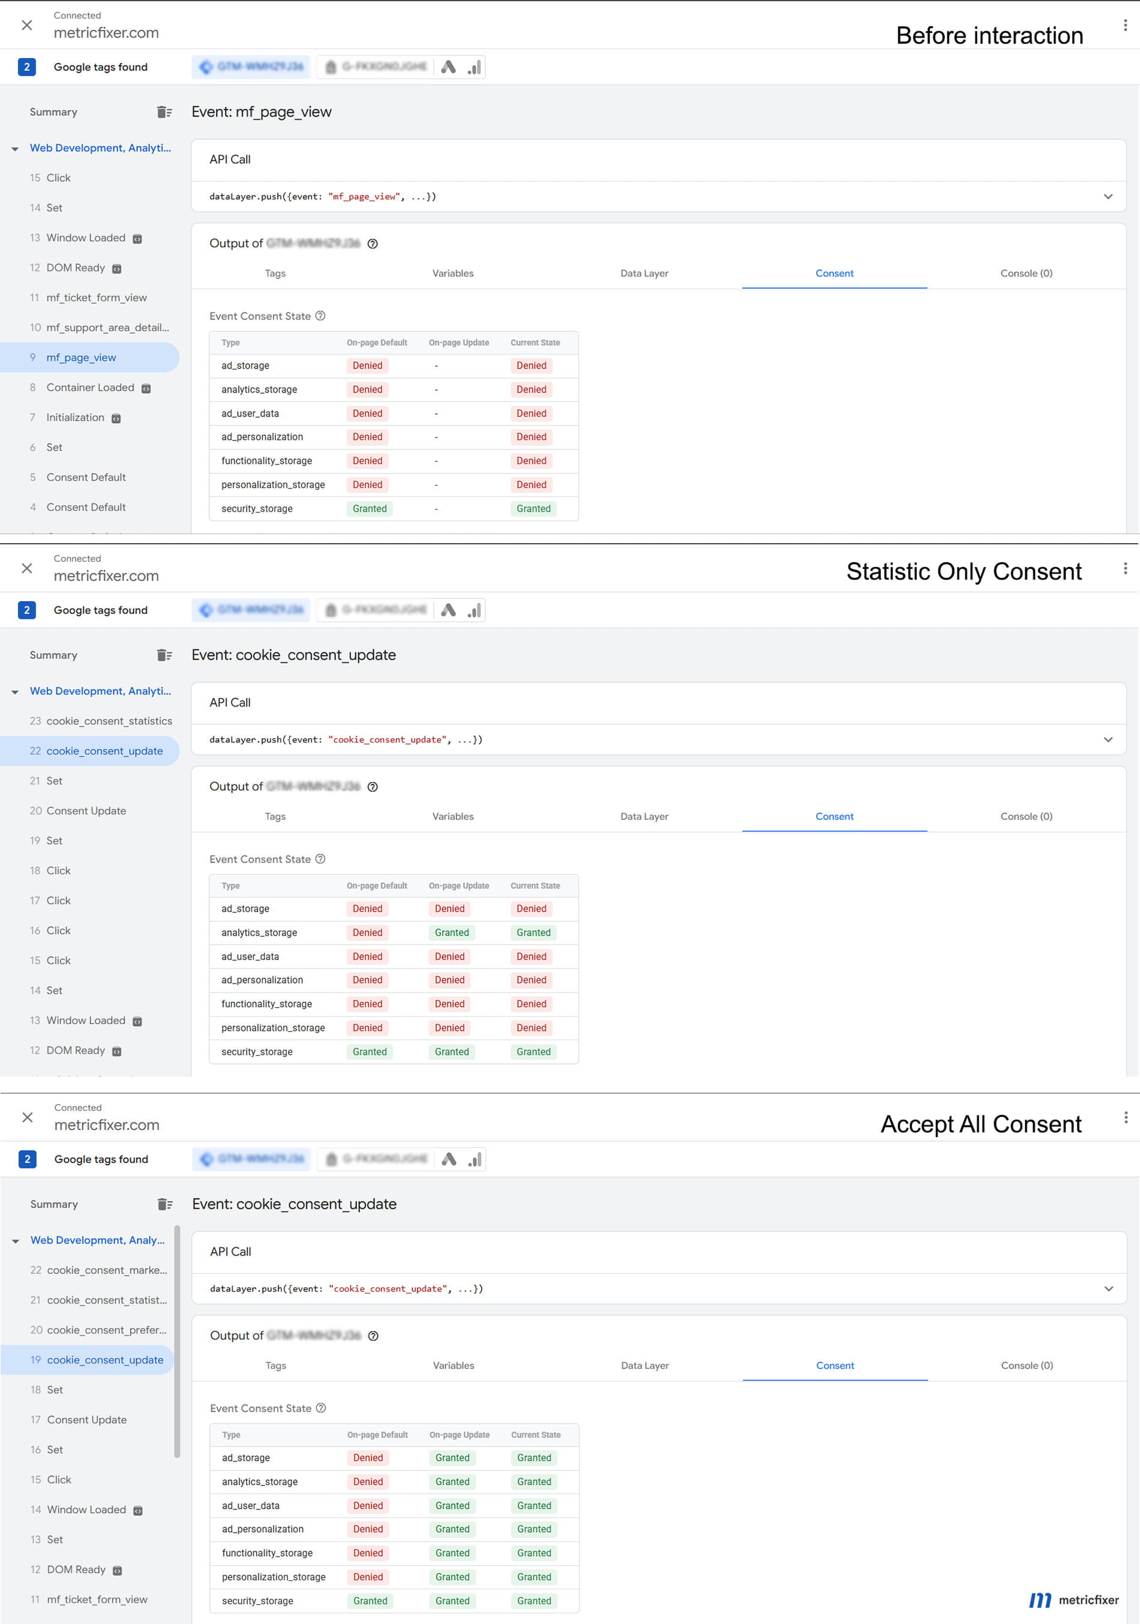
Task: Open Data Layer tab in Statistic Only panel
Action: tap(644, 817)
